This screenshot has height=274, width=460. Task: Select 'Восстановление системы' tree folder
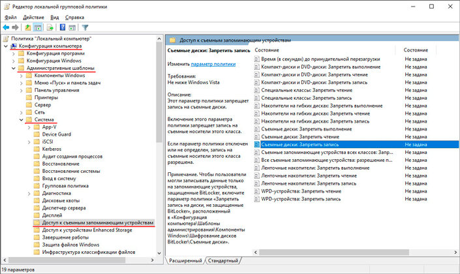71,171
